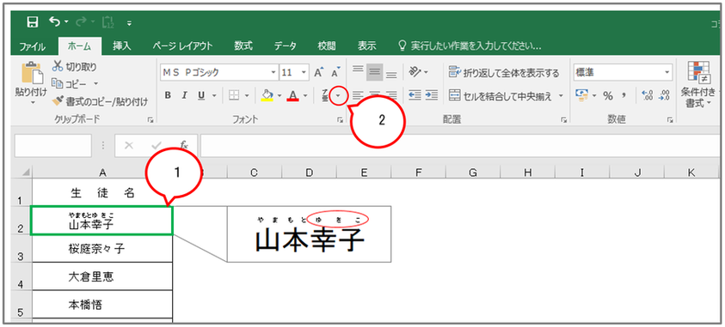Apply comma style formatting
725x327 pixels.
624,95
